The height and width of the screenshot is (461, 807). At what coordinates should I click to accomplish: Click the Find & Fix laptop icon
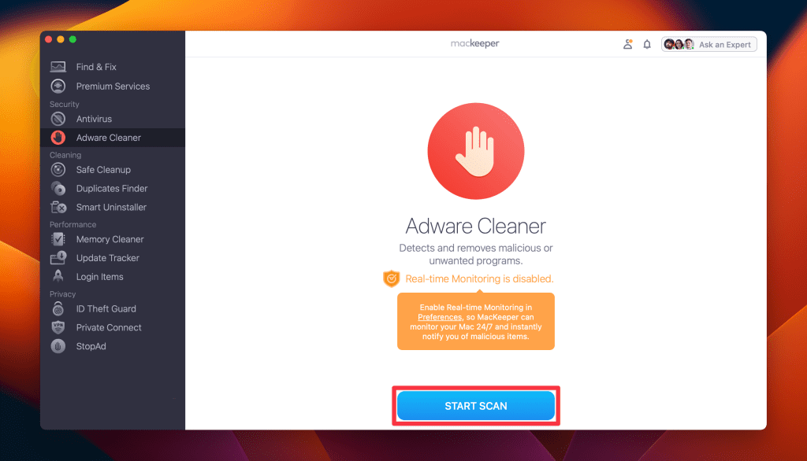click(58, 67)
